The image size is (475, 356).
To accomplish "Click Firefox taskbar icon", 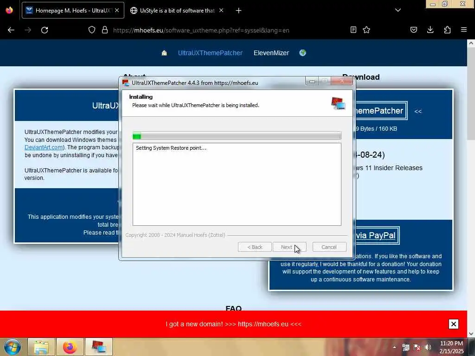I will pos(70,347).
